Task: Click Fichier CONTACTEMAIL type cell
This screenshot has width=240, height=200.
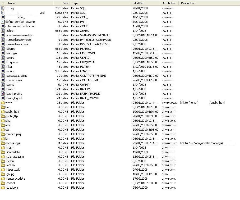Action: tap(86, 80)
